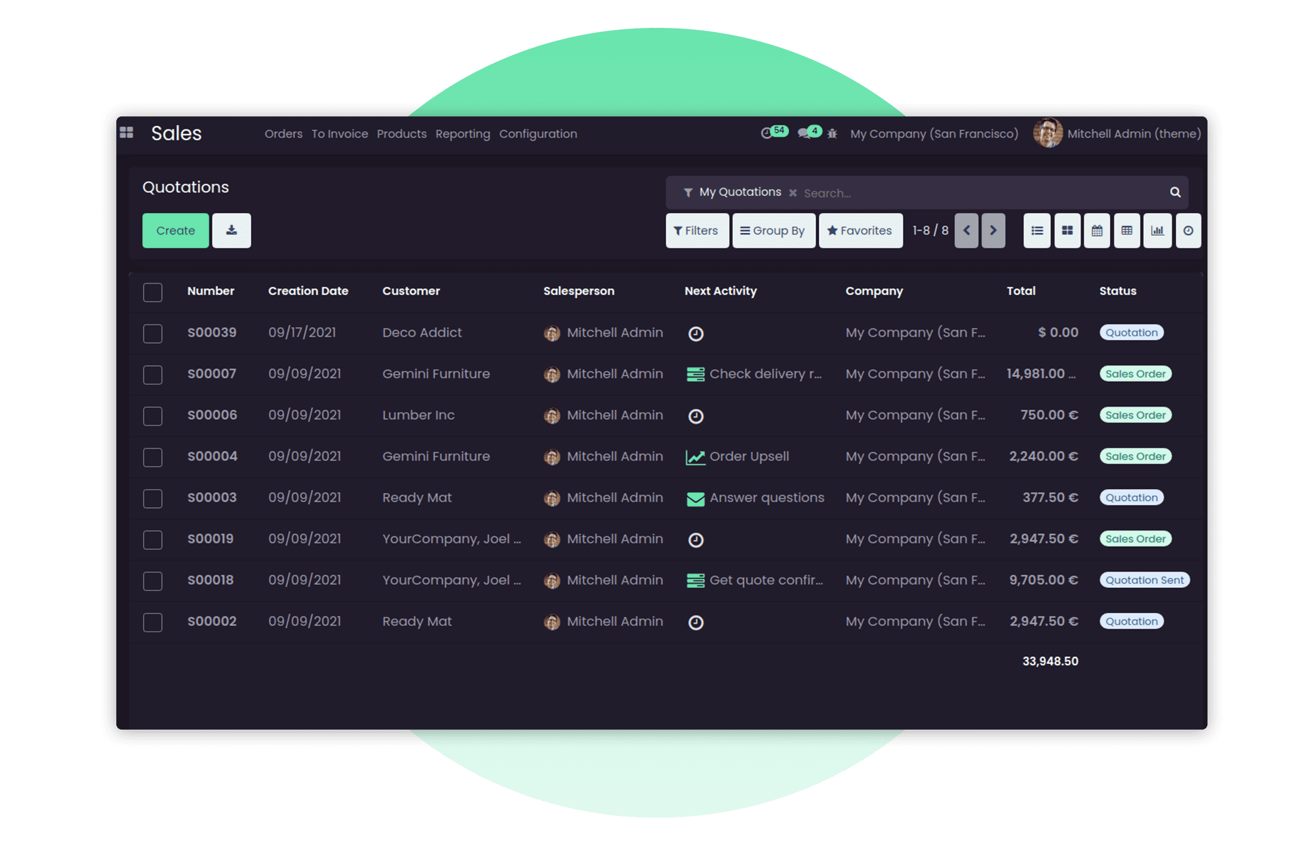Switch to graph view
1314x846 pixels.
(x=1157, y=231)
